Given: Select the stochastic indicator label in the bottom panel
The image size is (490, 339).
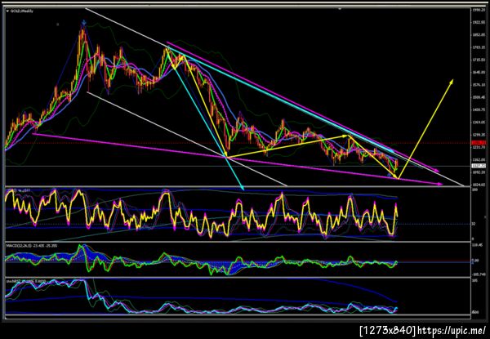Looking at the screenshot, I should click(26, 281).
